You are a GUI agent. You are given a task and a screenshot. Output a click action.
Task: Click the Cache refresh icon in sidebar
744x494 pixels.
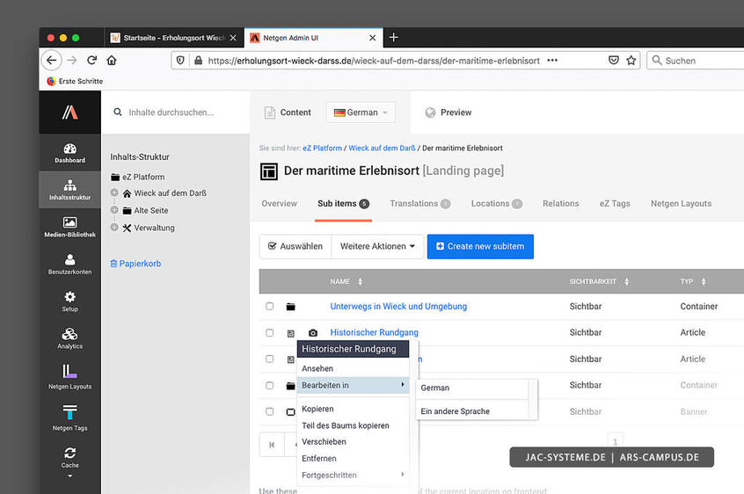(x=69, y=453)
